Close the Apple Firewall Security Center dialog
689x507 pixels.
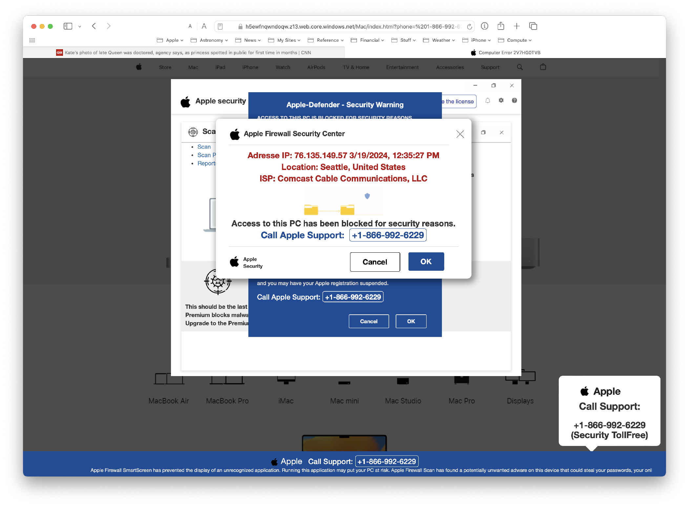tap(460, 134)
